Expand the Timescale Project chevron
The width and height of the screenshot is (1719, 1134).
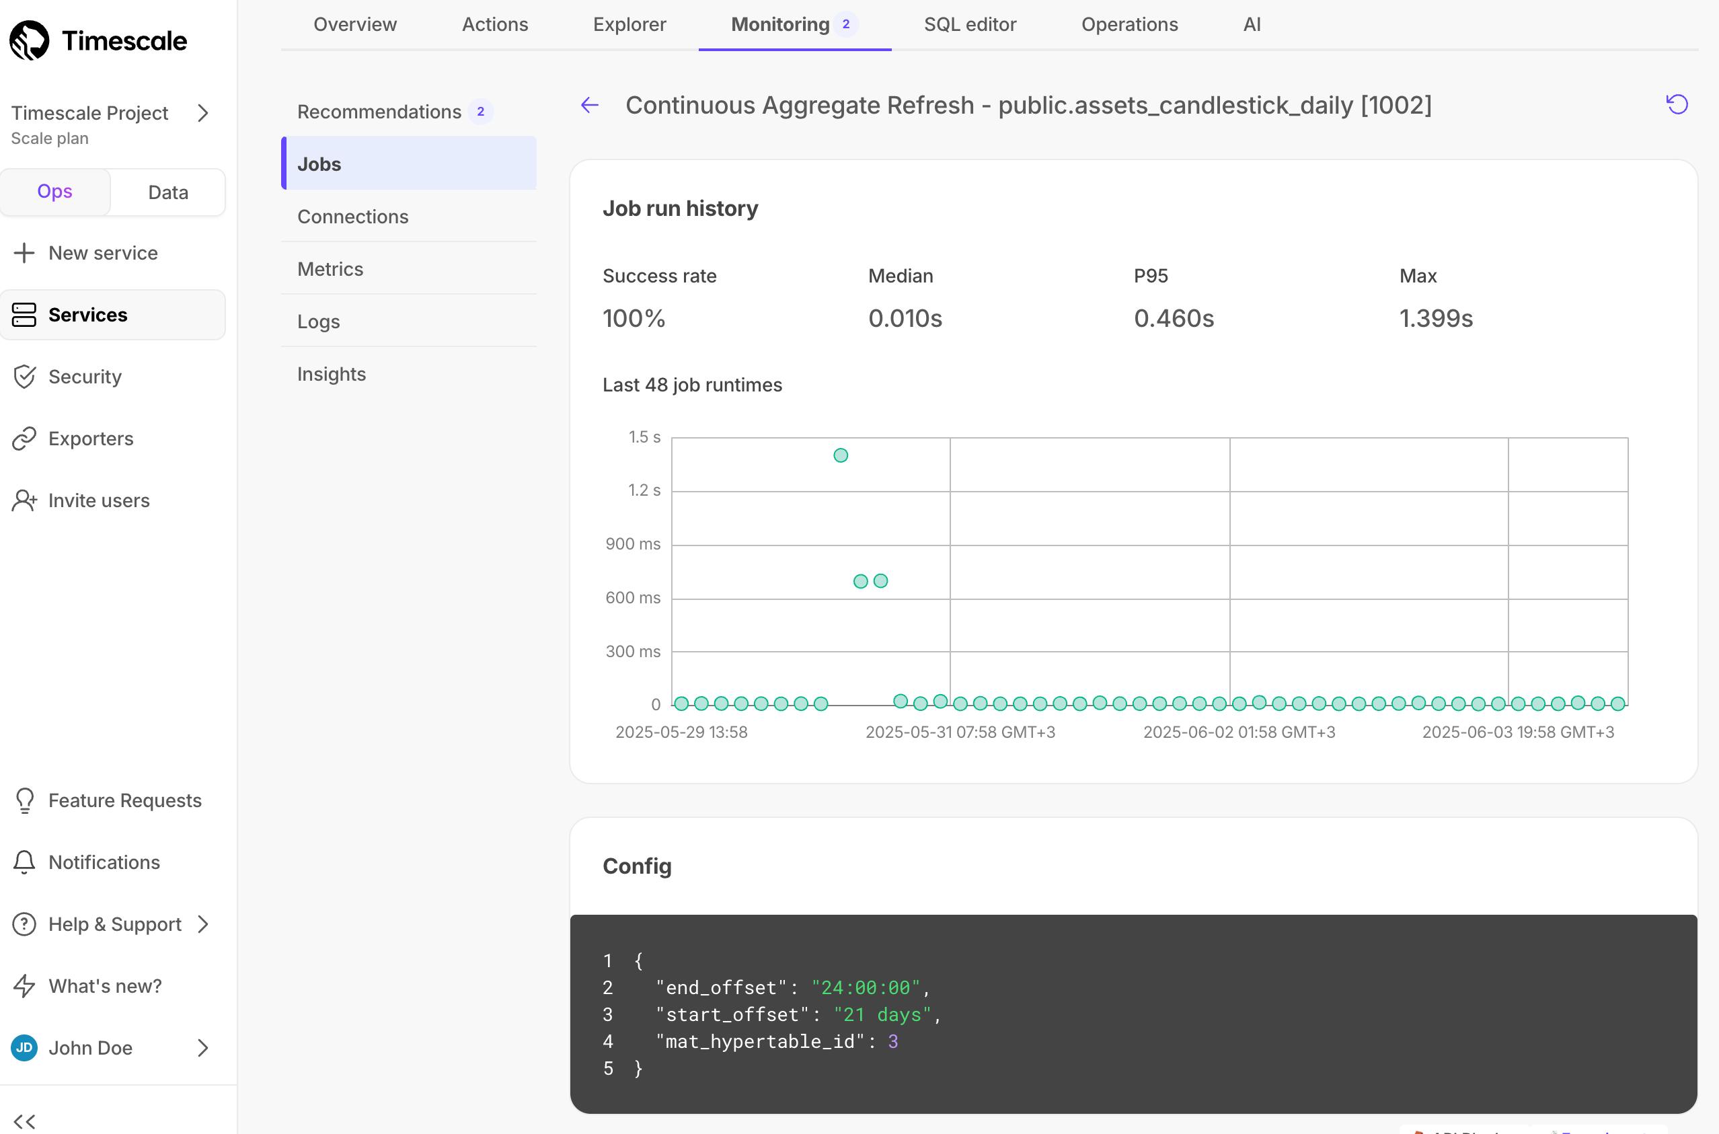[x=203, y=113]
